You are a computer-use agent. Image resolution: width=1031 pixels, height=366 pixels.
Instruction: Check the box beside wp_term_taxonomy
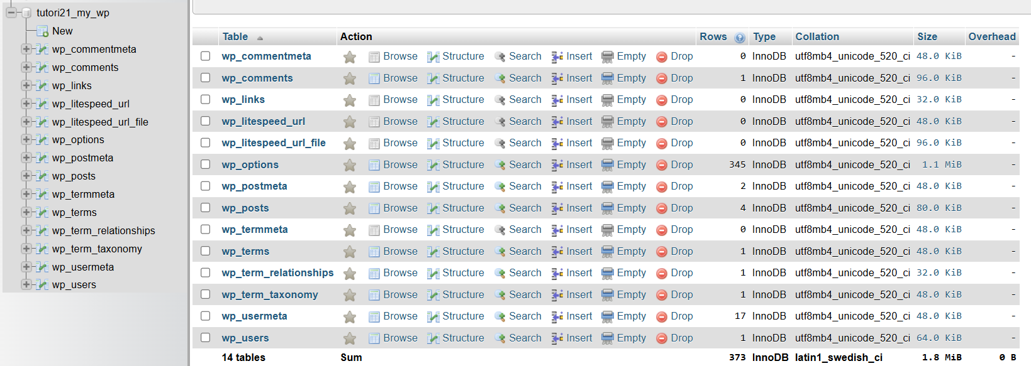[206, 294]
